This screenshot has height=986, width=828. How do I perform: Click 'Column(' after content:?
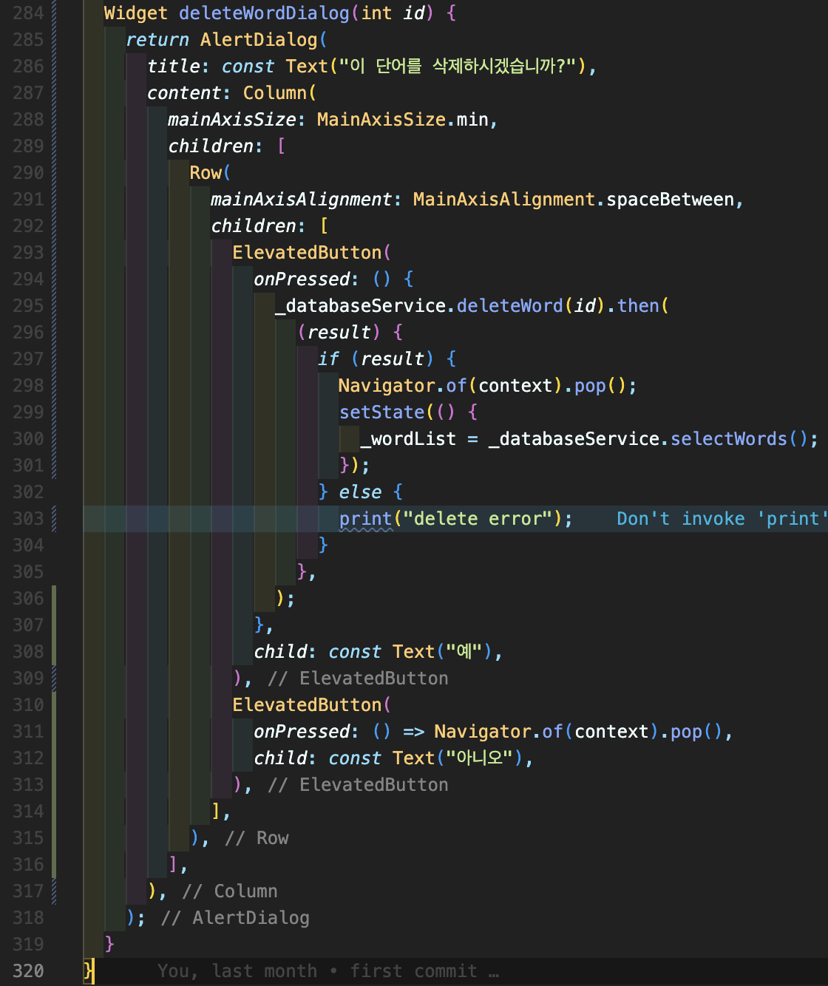[280, 93]
